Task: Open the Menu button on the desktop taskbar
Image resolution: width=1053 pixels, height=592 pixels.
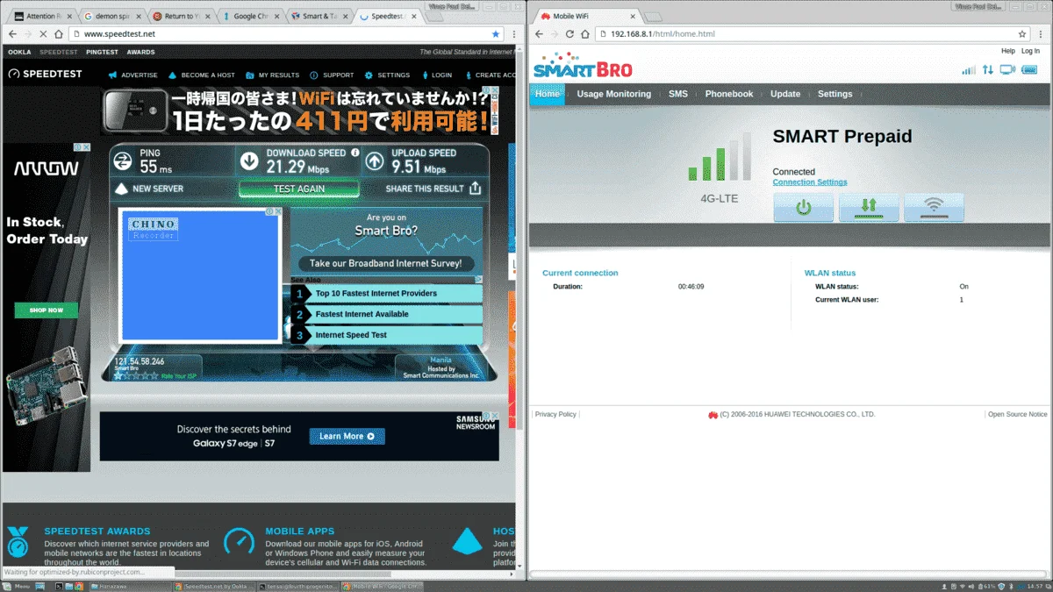Action: (18, 586)
